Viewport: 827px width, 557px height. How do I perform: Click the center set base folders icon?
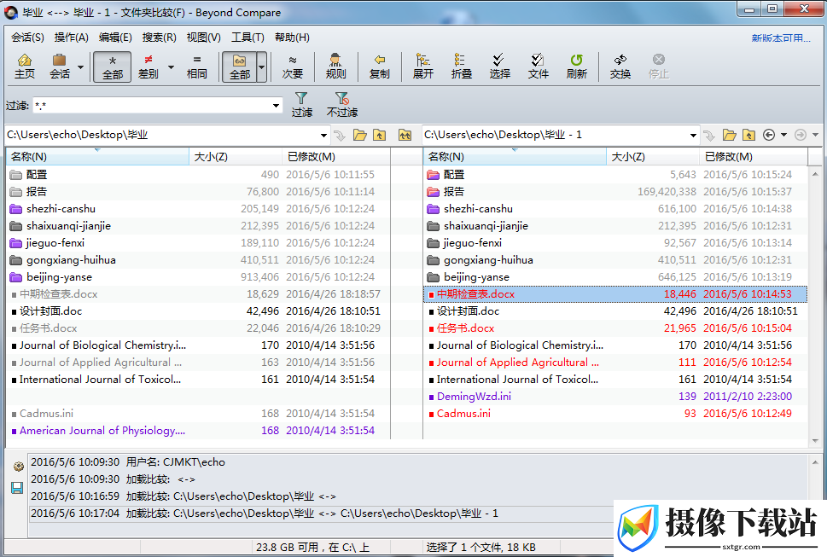coord(405,136)
